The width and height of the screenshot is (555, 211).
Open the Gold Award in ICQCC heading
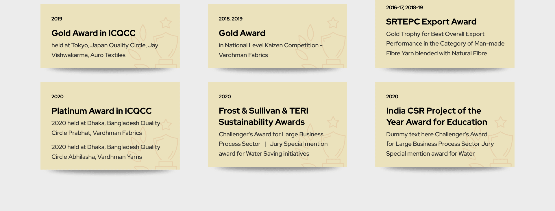pyautogui.click(x=93, y=33)
